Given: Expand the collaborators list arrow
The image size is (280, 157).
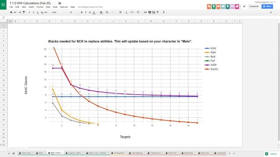Looking at the screenshot, I should [x=240, y=7].
